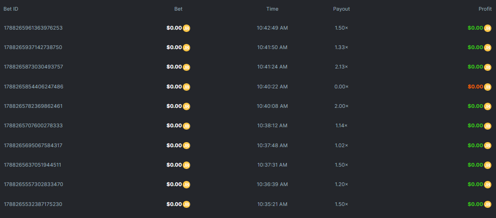Open bet ID 1788265854406247486
Screen dimensions: 496x218
[33, 87]
